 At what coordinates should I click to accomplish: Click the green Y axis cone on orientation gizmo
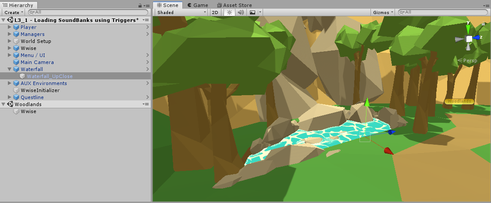(x=468, y=29)
